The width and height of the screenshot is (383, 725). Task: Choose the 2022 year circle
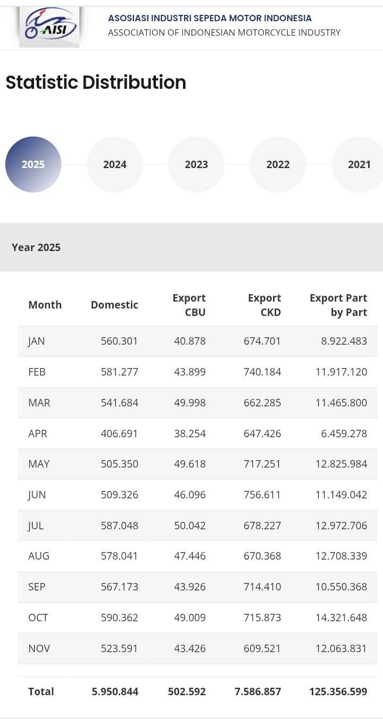278,164
